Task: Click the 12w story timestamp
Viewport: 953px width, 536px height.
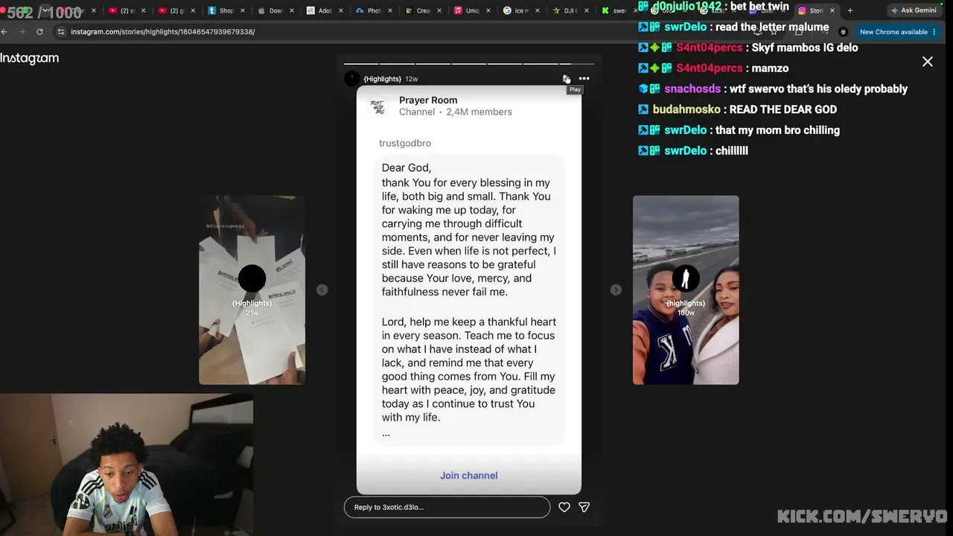Action: 412,79
